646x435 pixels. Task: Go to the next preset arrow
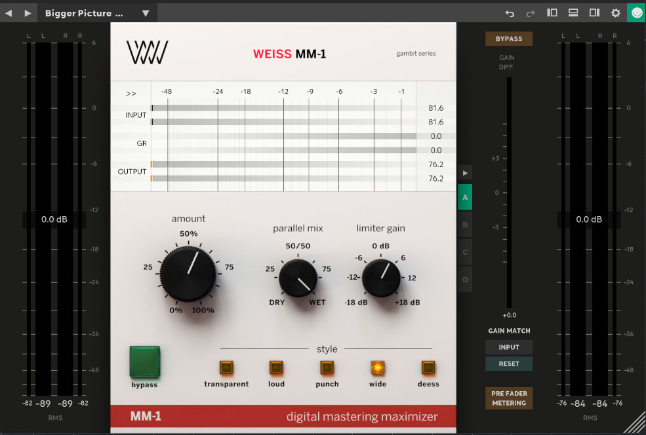coord(28,13)
